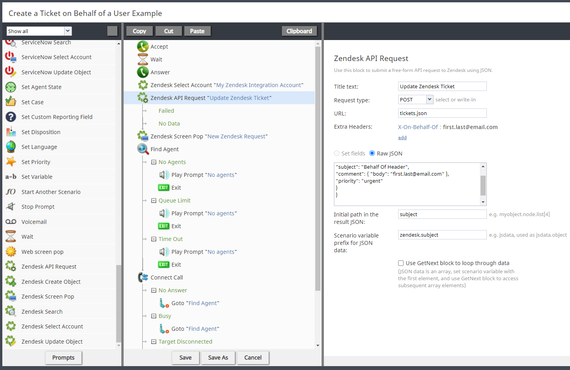The width and height of the screenshot is (570, 370).
Task: Select the ServiceNow Update Object block icon
Action: (x=10, y=72)
